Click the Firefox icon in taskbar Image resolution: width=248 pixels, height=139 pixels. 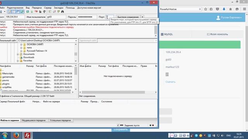[16, 136]
